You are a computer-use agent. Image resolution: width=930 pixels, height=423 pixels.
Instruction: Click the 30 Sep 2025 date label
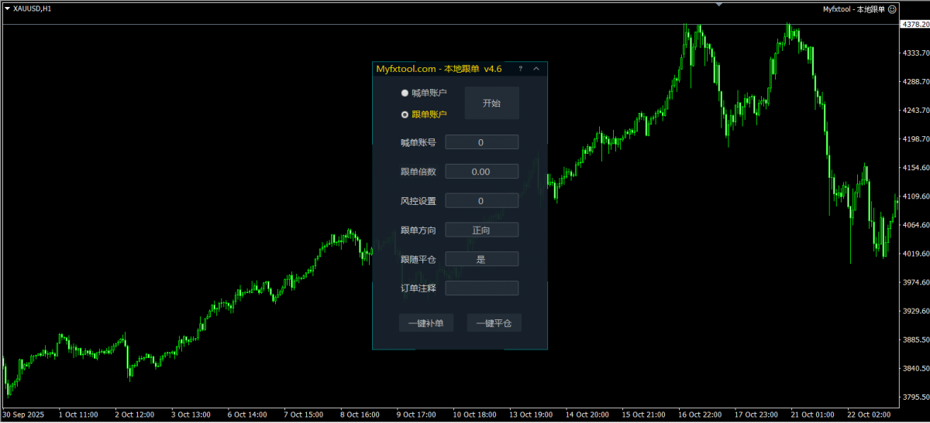[x=23, y=414]
